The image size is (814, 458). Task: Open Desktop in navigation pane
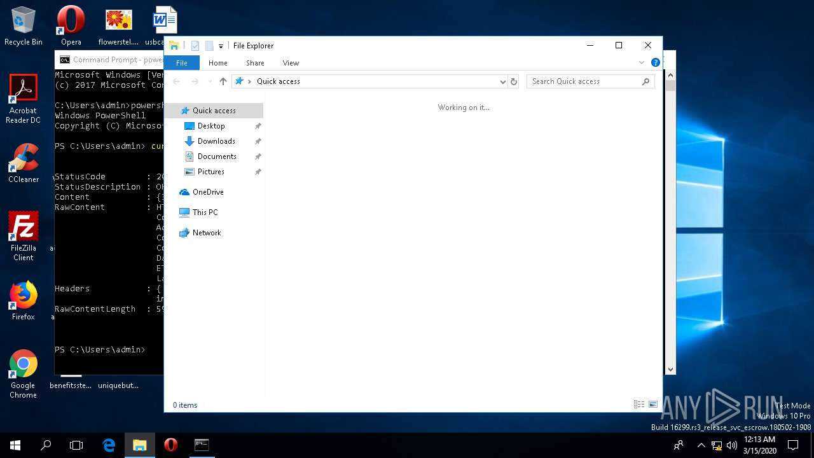pos(211,126)
